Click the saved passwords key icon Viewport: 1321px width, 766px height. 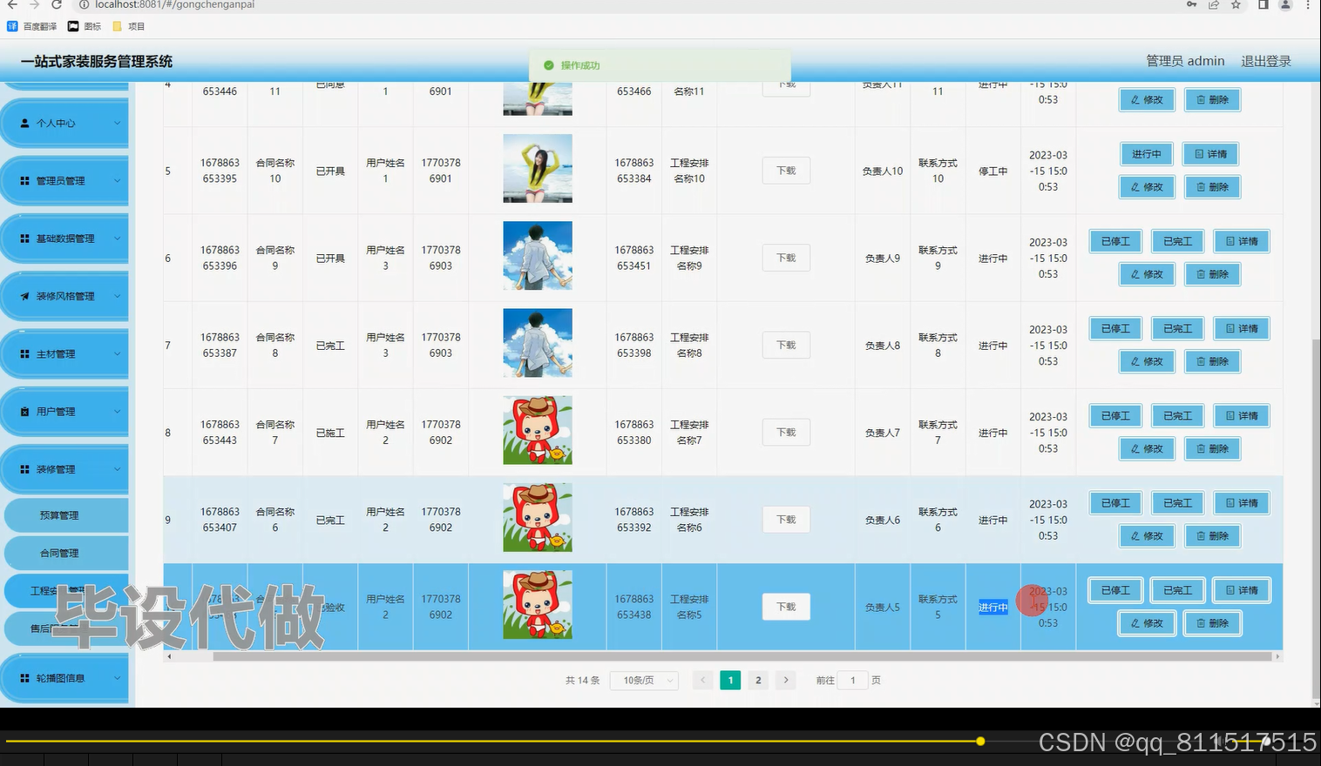(x=1191, y=4)
